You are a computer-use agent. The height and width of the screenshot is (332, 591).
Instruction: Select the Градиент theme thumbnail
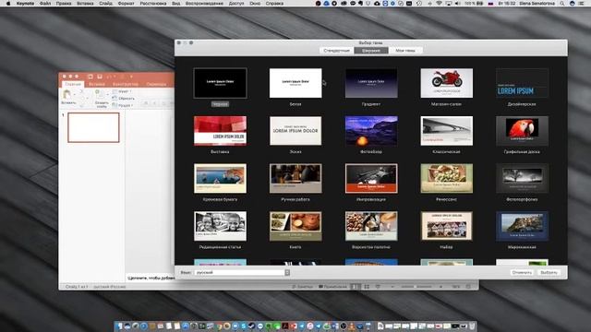[x=371, y=83]
